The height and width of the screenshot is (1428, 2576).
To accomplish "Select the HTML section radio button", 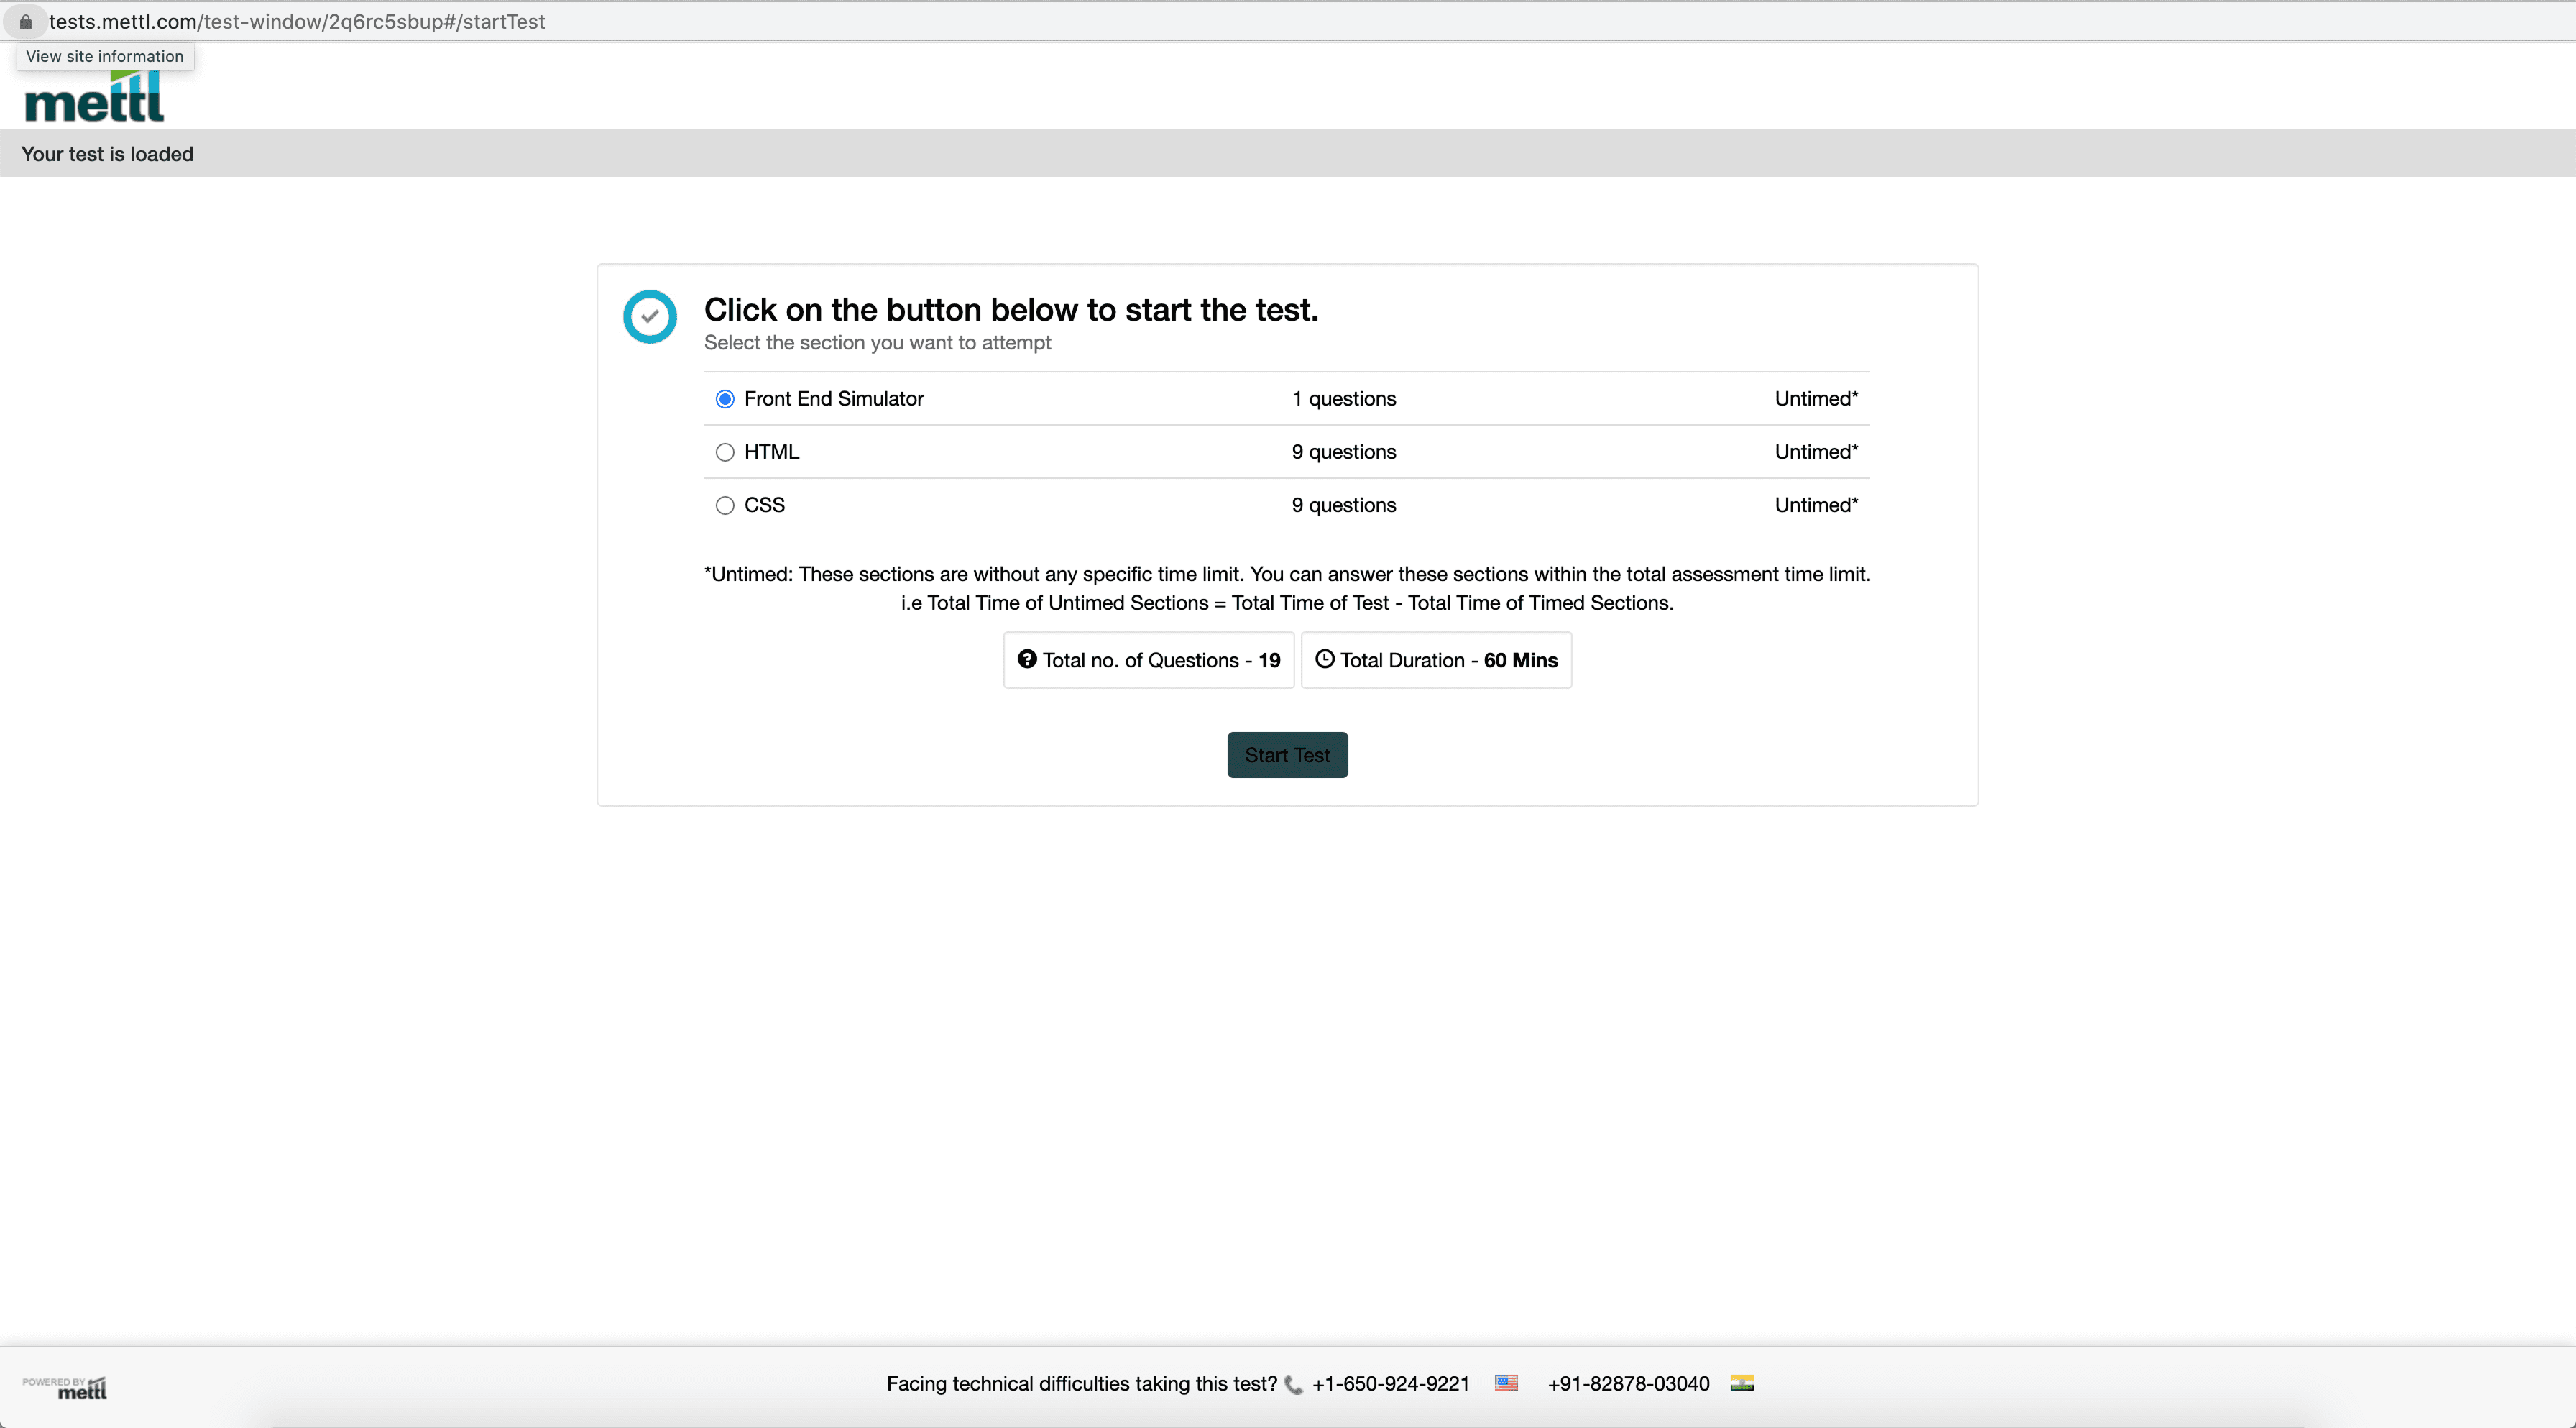I will click(x=725, y=452).
